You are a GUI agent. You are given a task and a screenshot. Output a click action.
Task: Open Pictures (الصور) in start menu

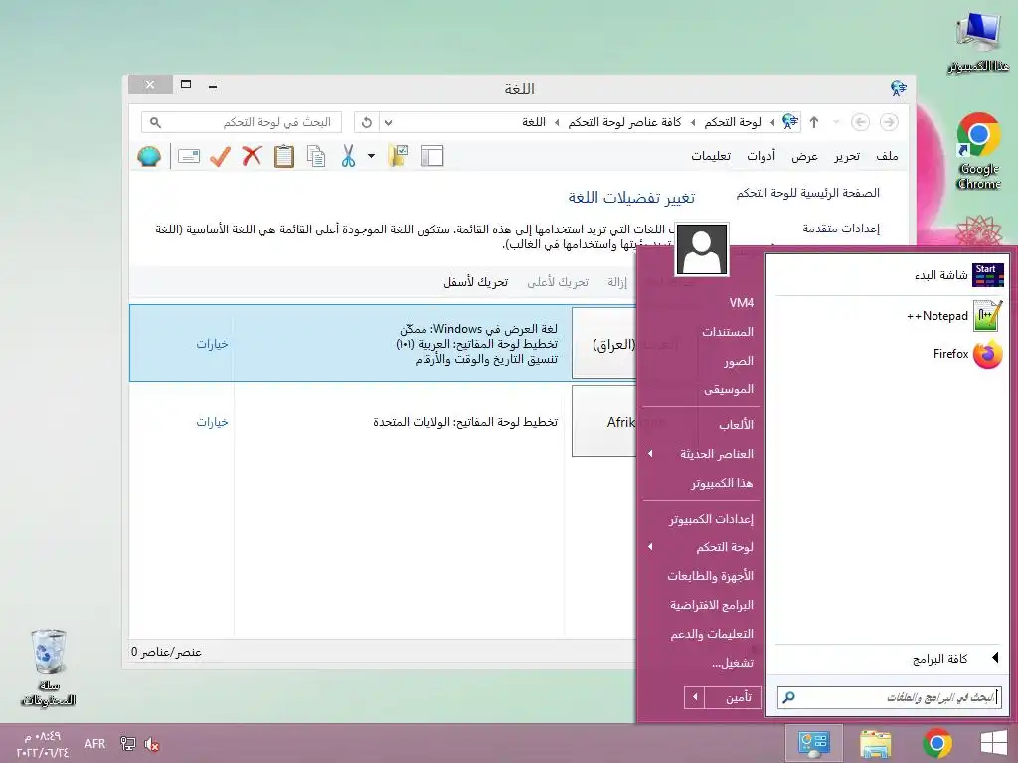pyautogui.click(x=739, y=361)
